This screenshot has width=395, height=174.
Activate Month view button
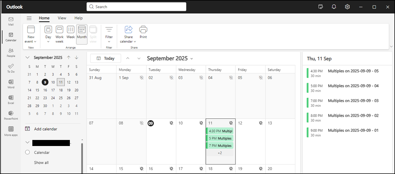point(82,34)
